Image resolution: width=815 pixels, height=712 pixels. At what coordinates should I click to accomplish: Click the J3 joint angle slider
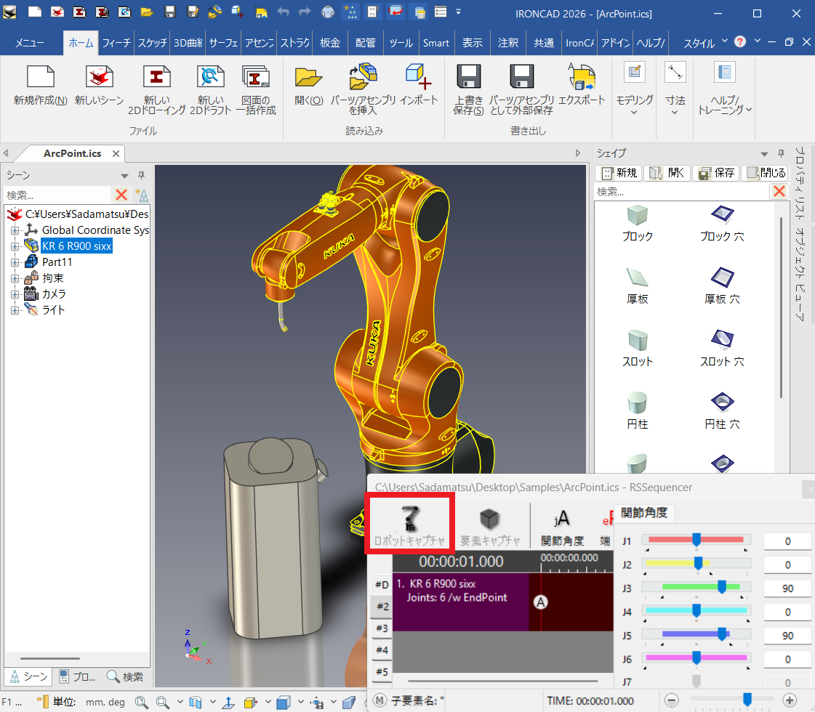tap(696, 587)
